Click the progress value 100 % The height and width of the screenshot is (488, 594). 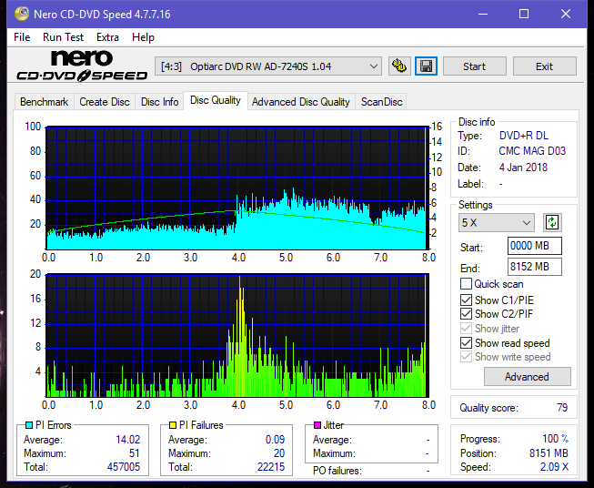[556, 439]
